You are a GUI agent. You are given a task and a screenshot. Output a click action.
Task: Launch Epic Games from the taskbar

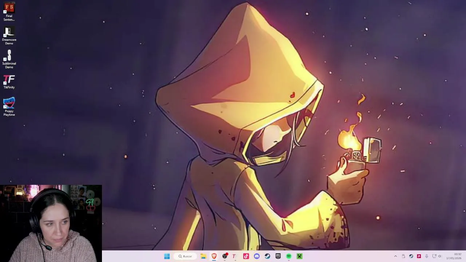tap(278, 256)
